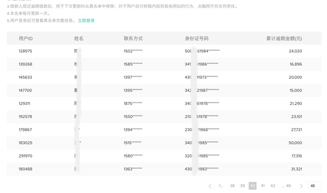Click ID number cell in row 147700
This screenshot has height=193, width=327.
(202, 91)
